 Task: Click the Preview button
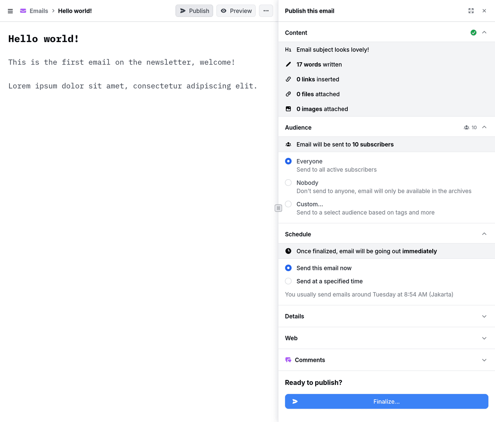coord(236,11)
